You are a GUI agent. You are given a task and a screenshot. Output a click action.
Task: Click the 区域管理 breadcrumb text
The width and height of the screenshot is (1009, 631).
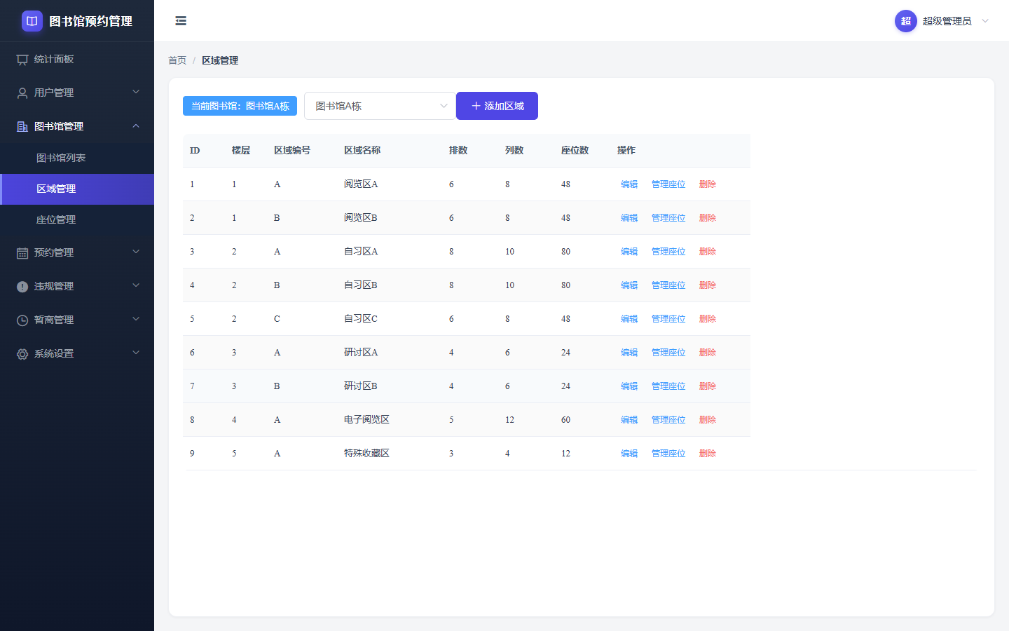[x=220, y=60]
